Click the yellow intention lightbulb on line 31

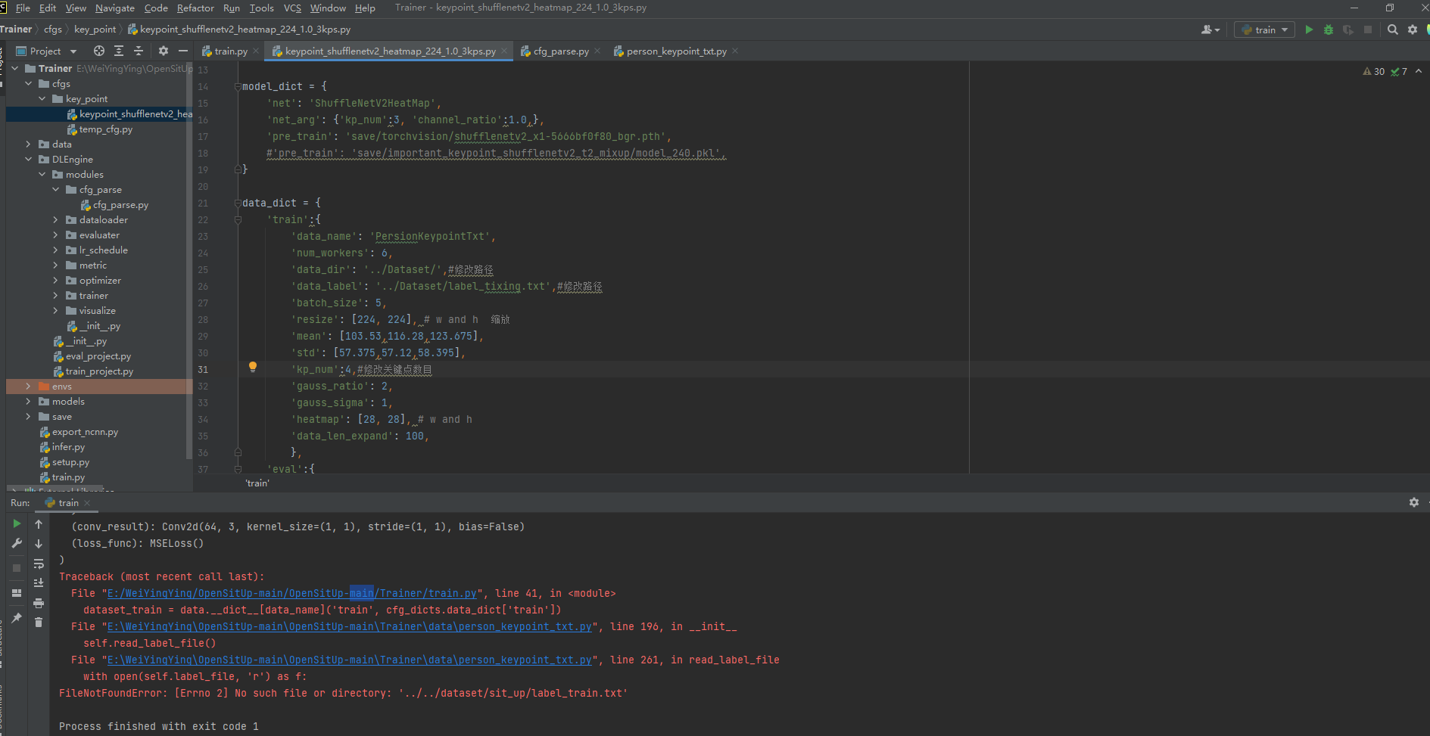click(253, 368)
